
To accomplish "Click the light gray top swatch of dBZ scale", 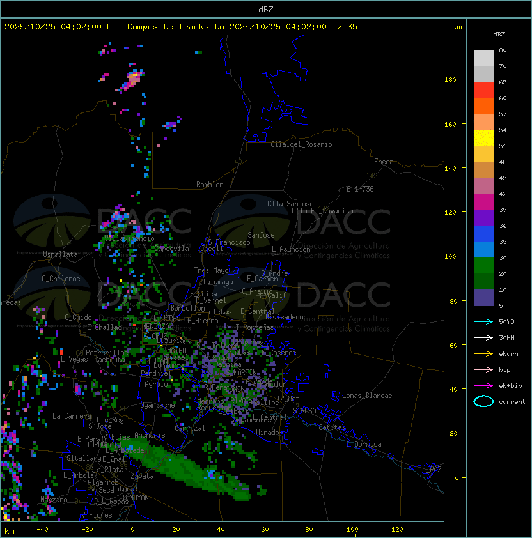I will pyautogui.click(x=483, y=58).
